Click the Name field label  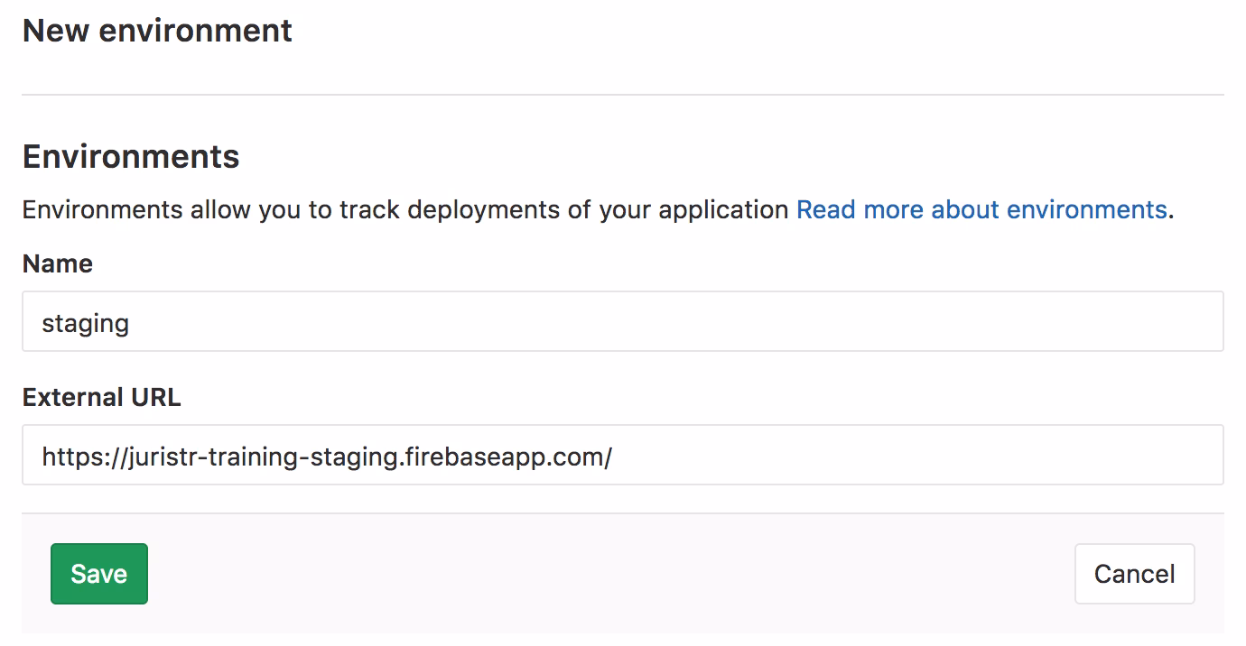click(x=58, y=263)
